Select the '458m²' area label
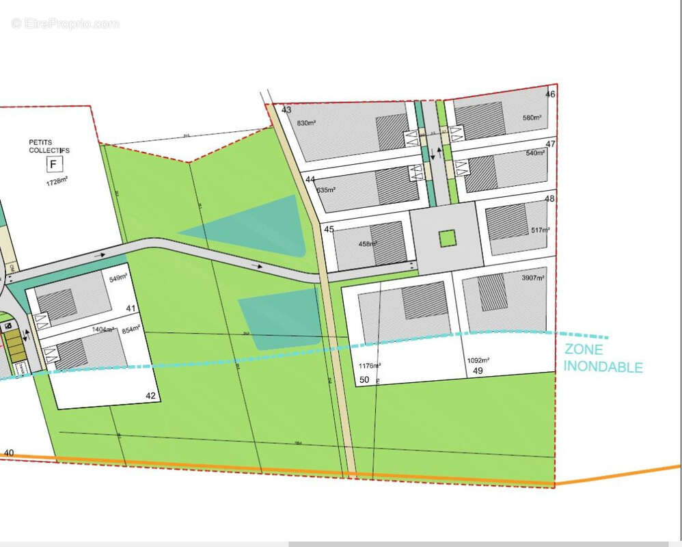Image resolution: width=682 pixels, height=547 pixels. 368,244
